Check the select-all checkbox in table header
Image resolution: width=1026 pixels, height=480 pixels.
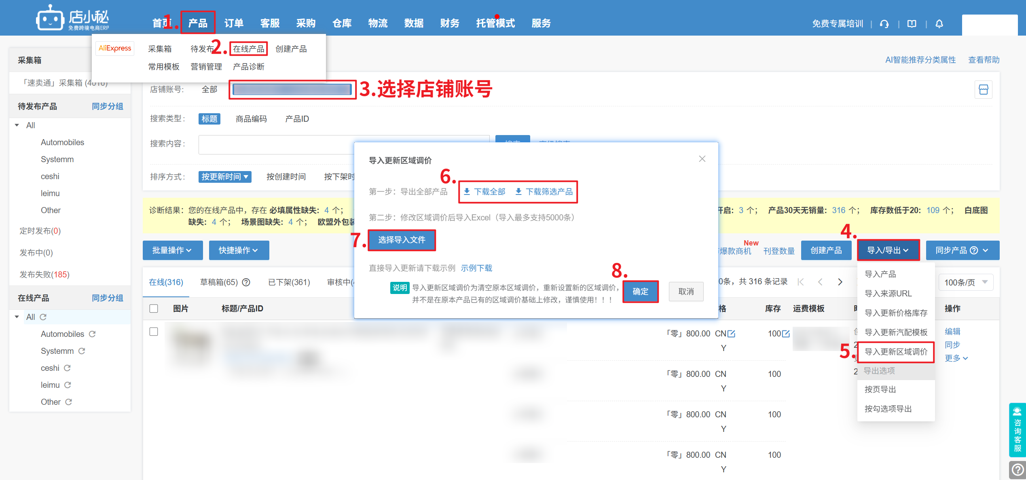(154, 309)
